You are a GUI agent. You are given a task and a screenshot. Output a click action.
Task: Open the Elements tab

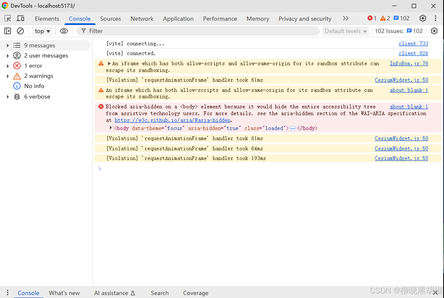(47, 19)
